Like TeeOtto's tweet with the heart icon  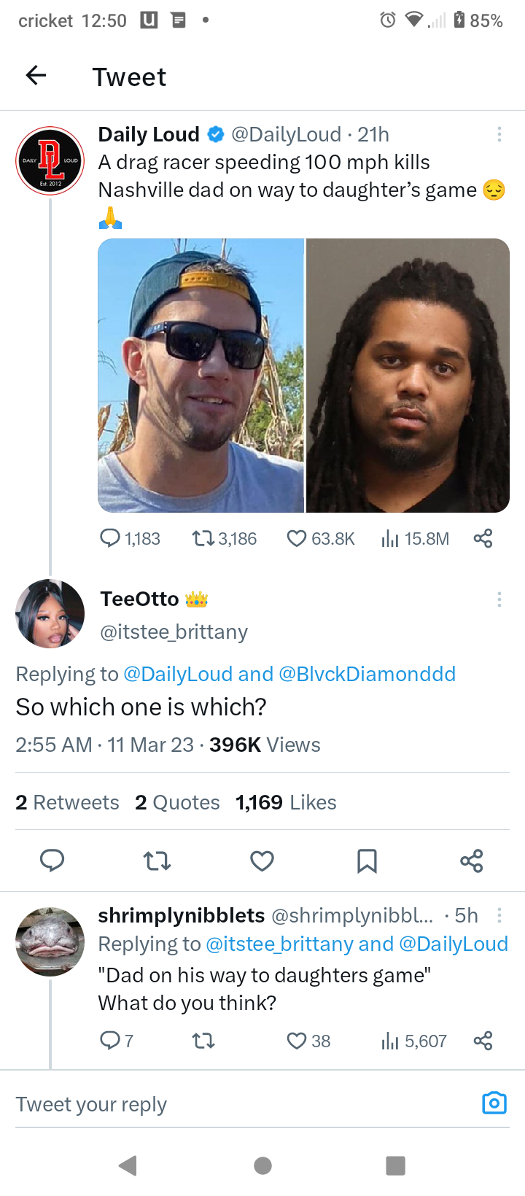click(x=262, y=861)
